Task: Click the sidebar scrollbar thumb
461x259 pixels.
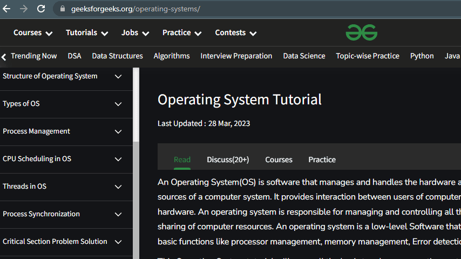Action: coord(136,105)
